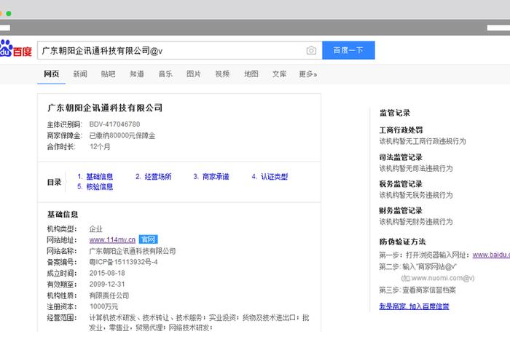The width and height of the screenshot is (510, 342).
Task: Switch to the 图片 tab
Action: [x=194, y=74]
